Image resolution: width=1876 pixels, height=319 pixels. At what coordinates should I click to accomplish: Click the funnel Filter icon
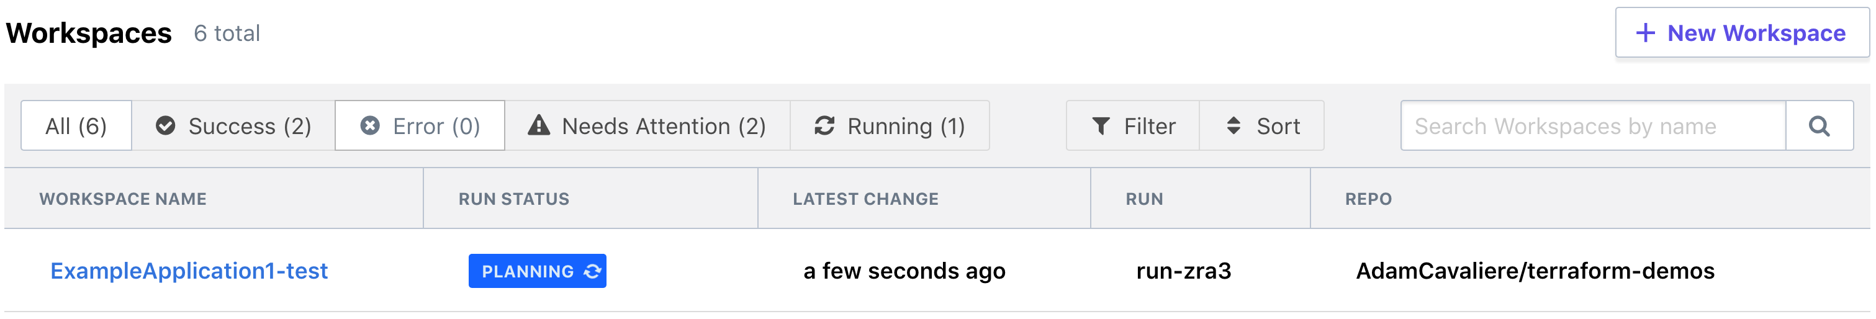point(1101,126)
